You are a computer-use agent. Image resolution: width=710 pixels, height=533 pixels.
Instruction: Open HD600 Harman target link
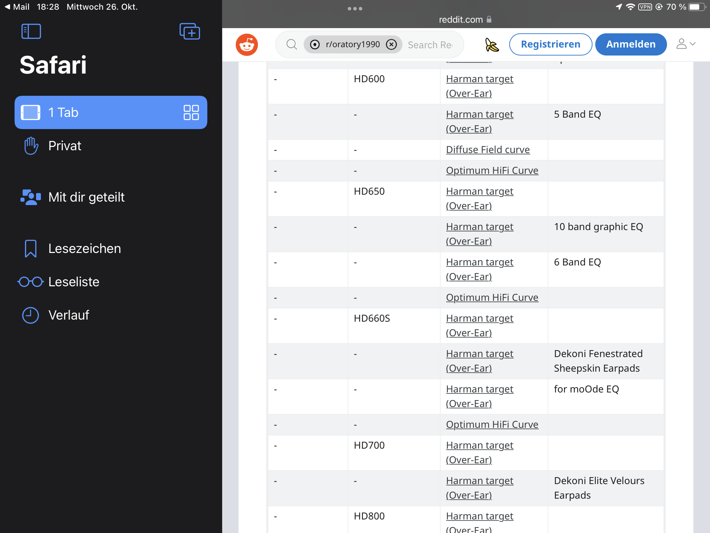click(x=479, y=86)
